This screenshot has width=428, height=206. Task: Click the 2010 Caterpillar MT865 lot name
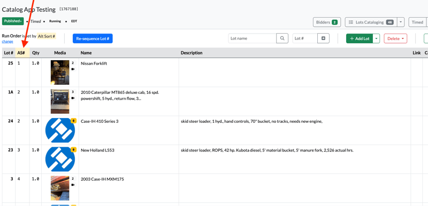120,95
